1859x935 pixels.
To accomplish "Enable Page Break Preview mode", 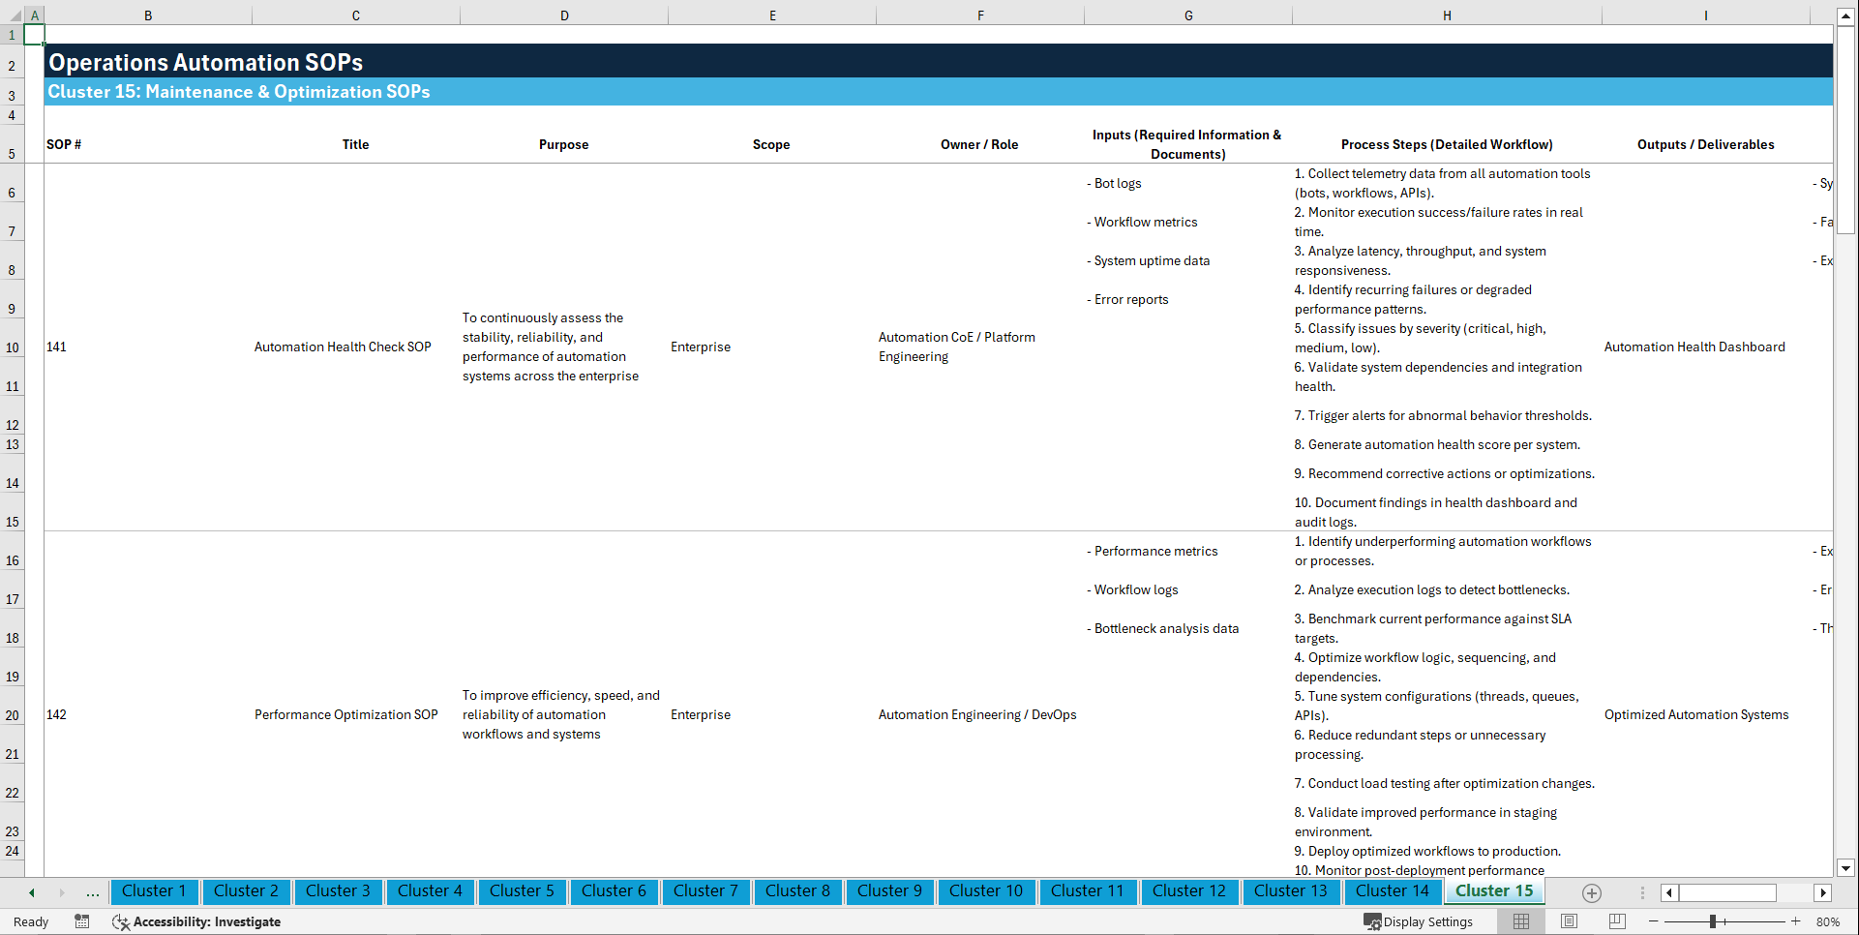I will click(x=1614, y=921).
